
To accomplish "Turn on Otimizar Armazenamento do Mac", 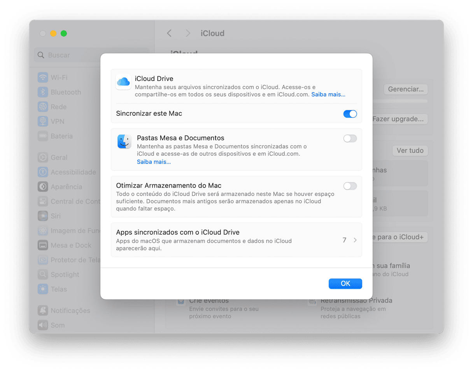I will 350,186.
